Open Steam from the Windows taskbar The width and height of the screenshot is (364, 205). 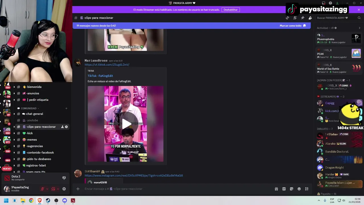pos(48,200)
